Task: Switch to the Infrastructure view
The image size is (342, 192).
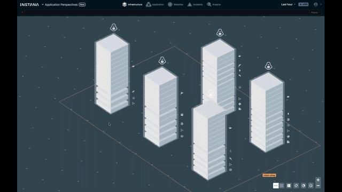Action: click(132, 4)
